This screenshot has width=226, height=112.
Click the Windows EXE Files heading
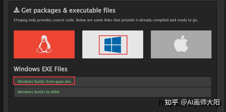[41, 69]
